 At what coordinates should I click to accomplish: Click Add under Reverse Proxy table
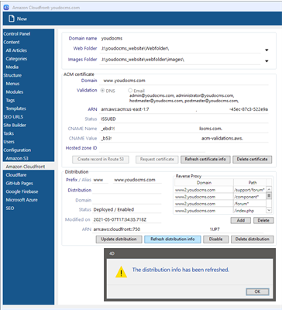(x=241, y=220)
